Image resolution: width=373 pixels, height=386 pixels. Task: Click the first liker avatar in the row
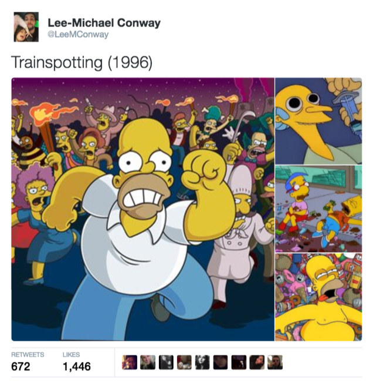pos(130,362)
